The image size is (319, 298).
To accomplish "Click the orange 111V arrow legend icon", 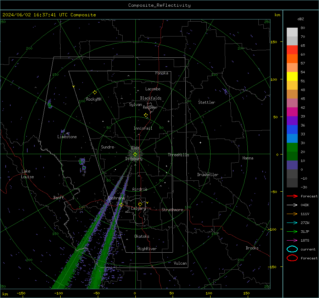I will [x=292, y=214].
